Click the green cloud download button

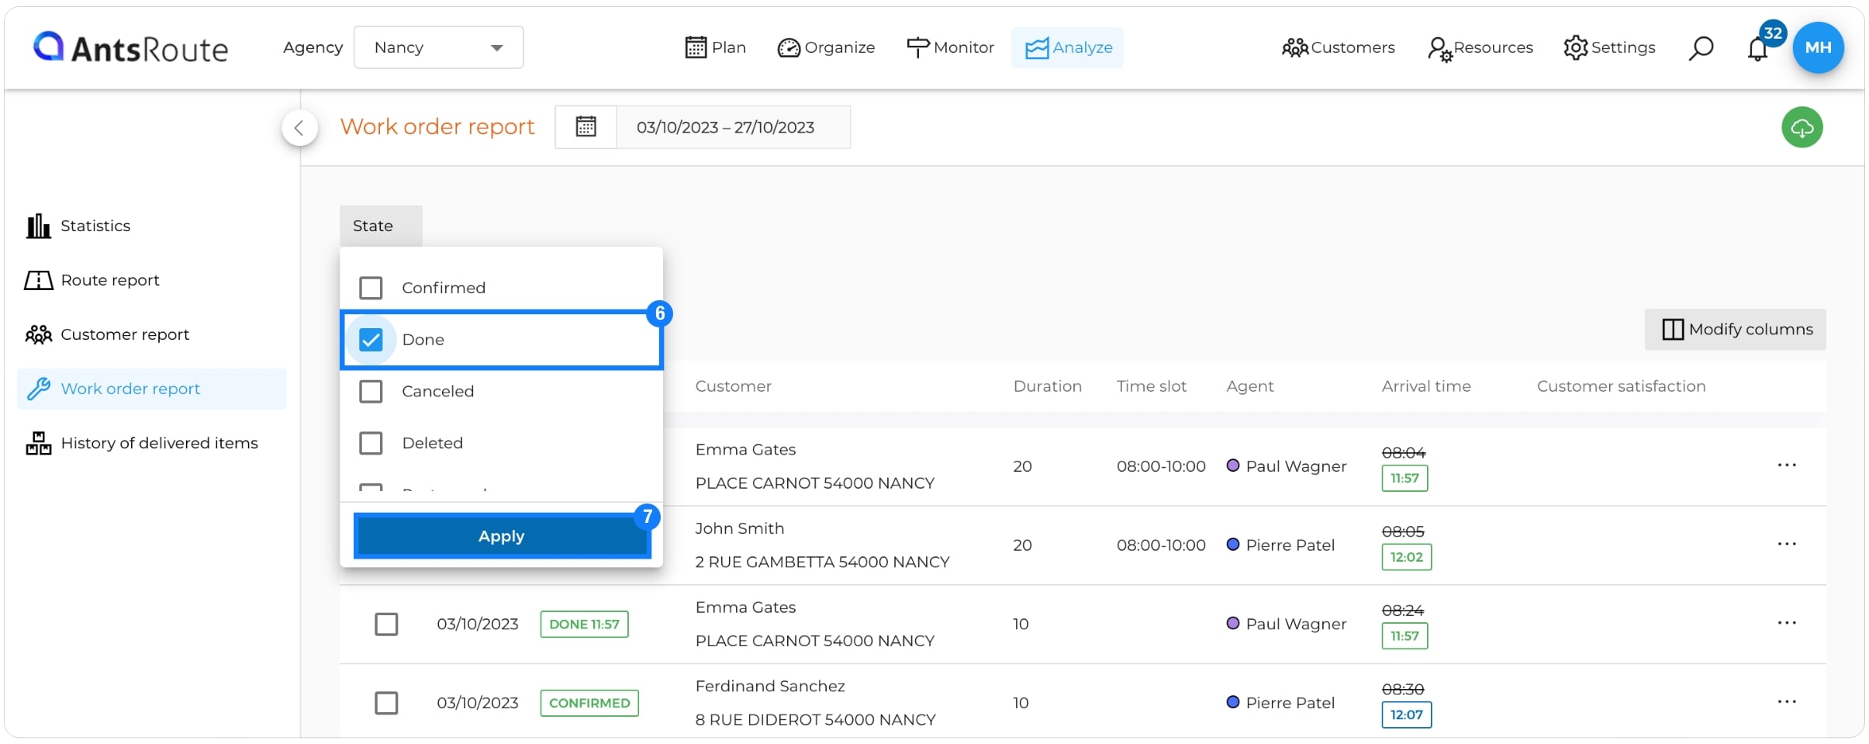point(1802,127)
